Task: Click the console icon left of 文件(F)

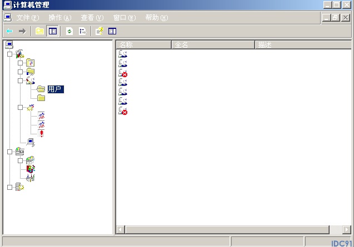Action: pyautogui.click(x=8, y=18)
